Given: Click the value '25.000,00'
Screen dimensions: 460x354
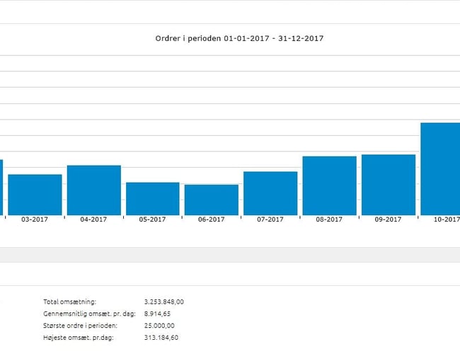Looking at the screenshot, I should [159, 326].
